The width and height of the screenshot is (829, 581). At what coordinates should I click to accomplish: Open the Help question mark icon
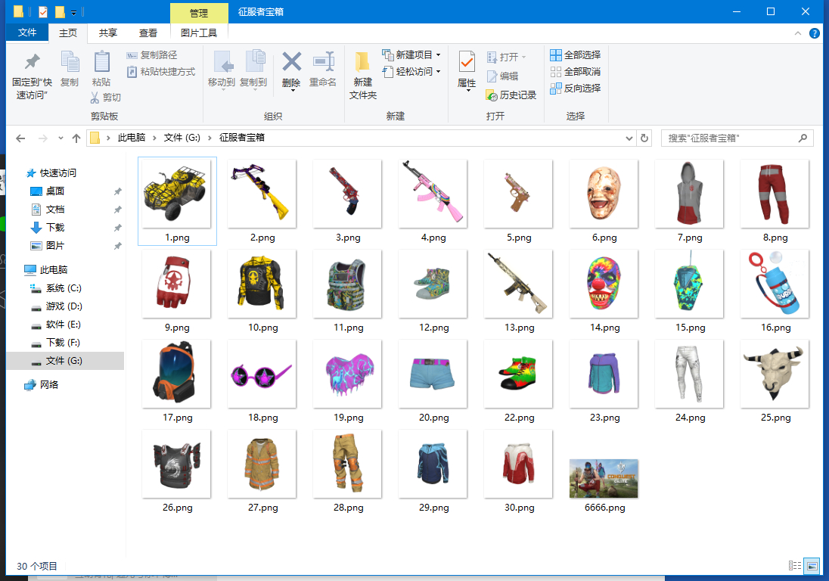point(815,33)
